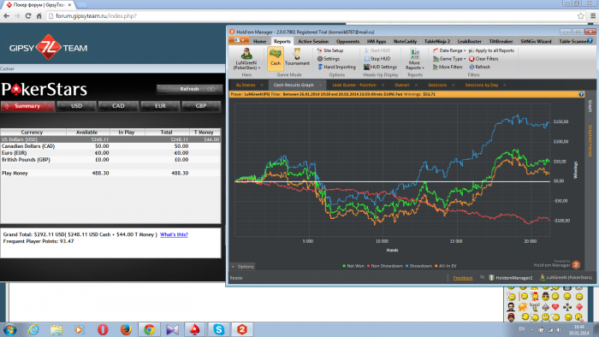Click Chrome home button

pyautogui.click(x=39, y=16)
